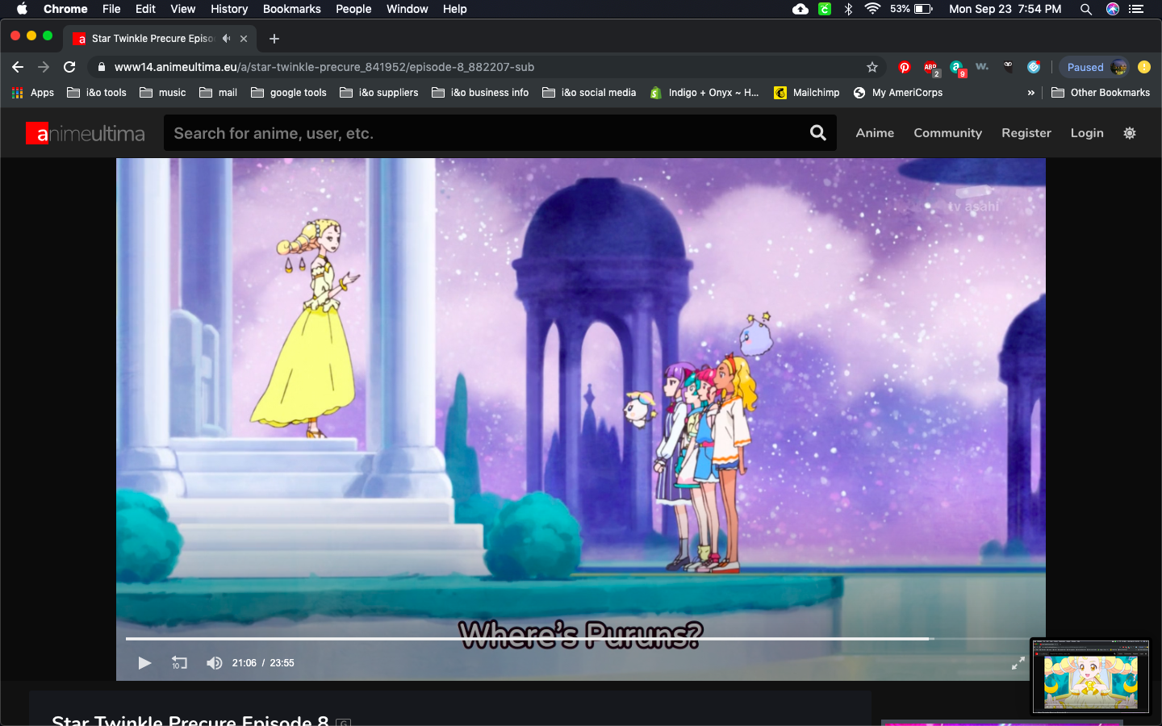Reload the current page
1162x726 pixels.
pyautogui.click(x=69, y=67)
